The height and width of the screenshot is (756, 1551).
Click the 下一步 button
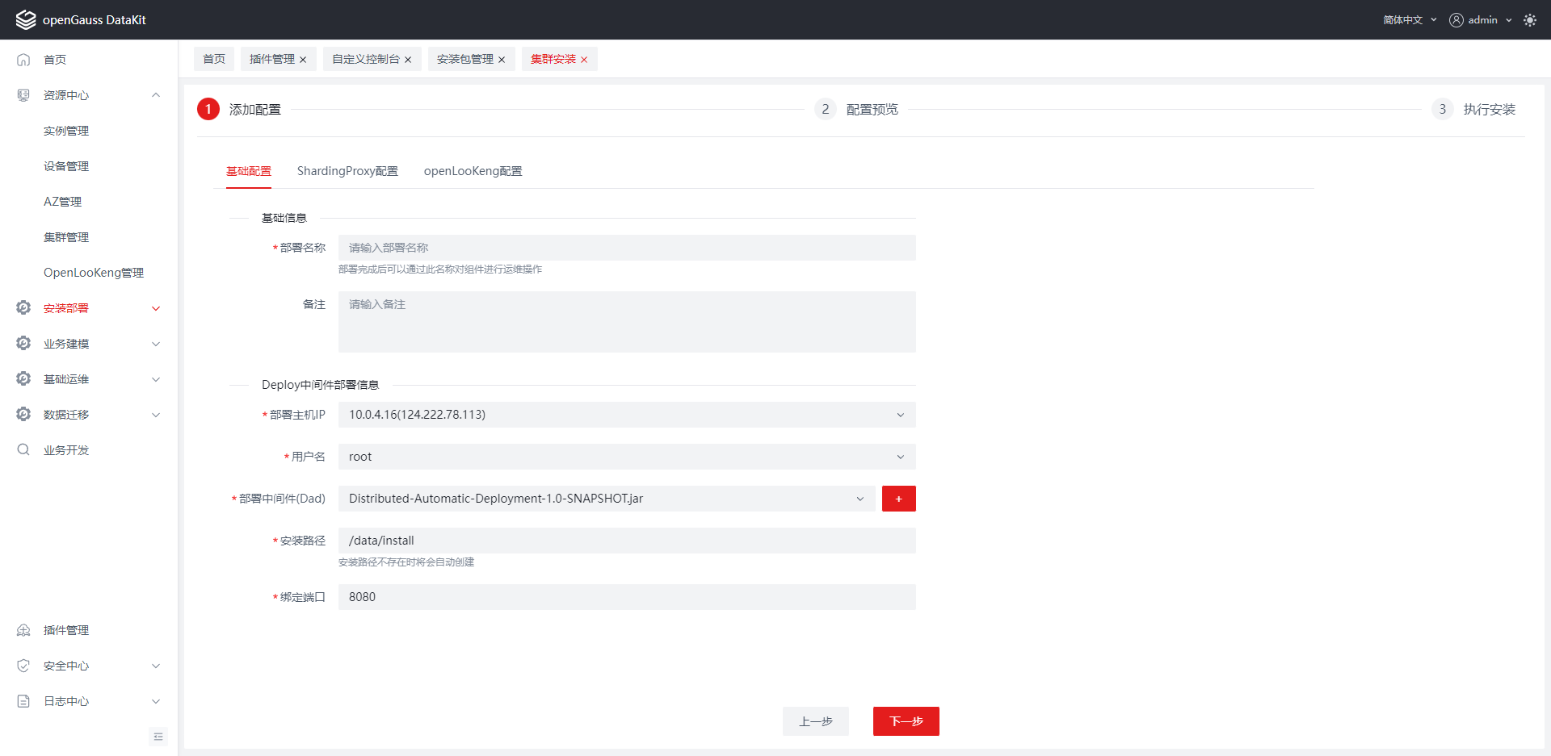coord(906,721)
